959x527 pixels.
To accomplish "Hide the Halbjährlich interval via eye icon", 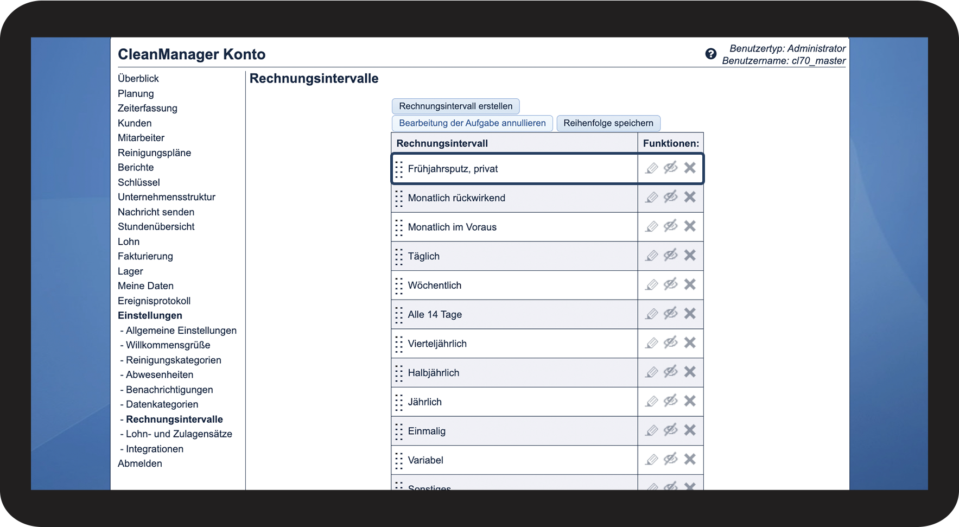I will point(671,372).
